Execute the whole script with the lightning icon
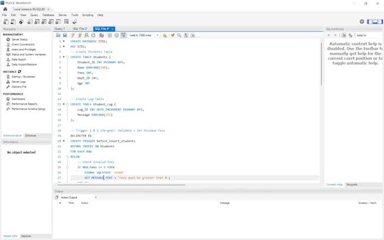Viewport: 384px width, 240px height. [x=73, y=35]
